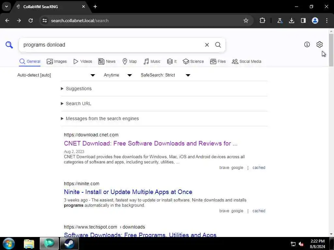
Task: Switch to Map tab
Action: [129, 62]
